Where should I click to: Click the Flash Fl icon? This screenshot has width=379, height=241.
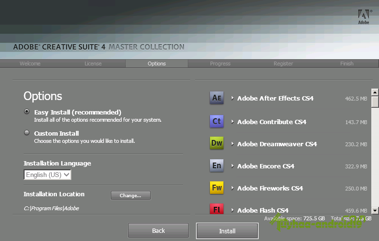(x=217, y=209)
